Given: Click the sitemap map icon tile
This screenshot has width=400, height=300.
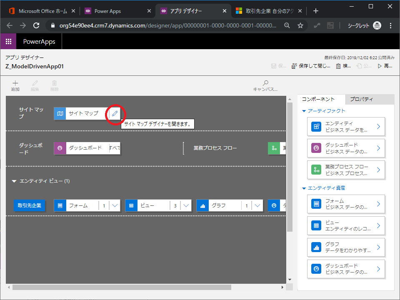Looking at the screenshot, I should coord(60,113).
